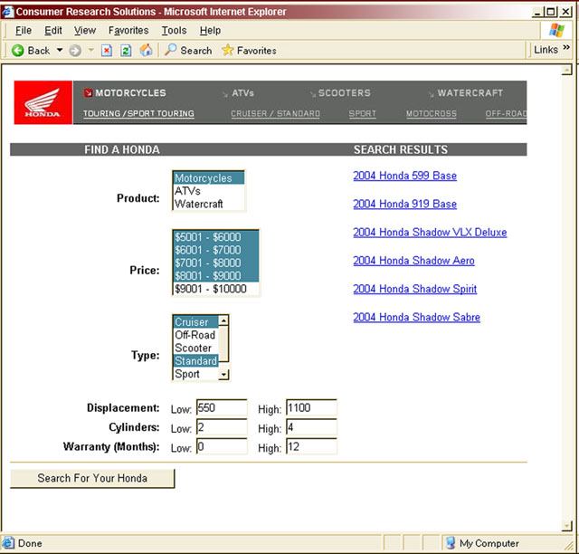Open the Touring / Sport Touring link
This screenshot has height=554, width=579.
138,113
